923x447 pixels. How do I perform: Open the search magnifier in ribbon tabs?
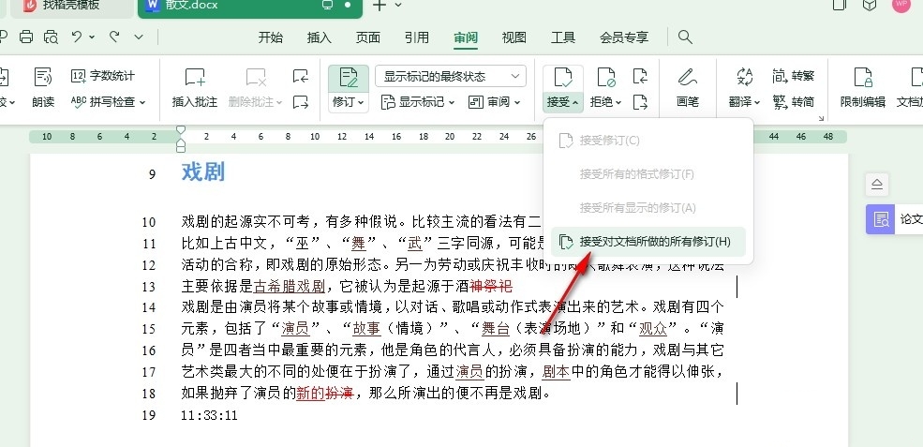point(685,37)
